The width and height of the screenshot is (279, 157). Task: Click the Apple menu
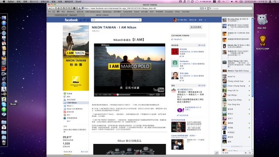[3, 1]
